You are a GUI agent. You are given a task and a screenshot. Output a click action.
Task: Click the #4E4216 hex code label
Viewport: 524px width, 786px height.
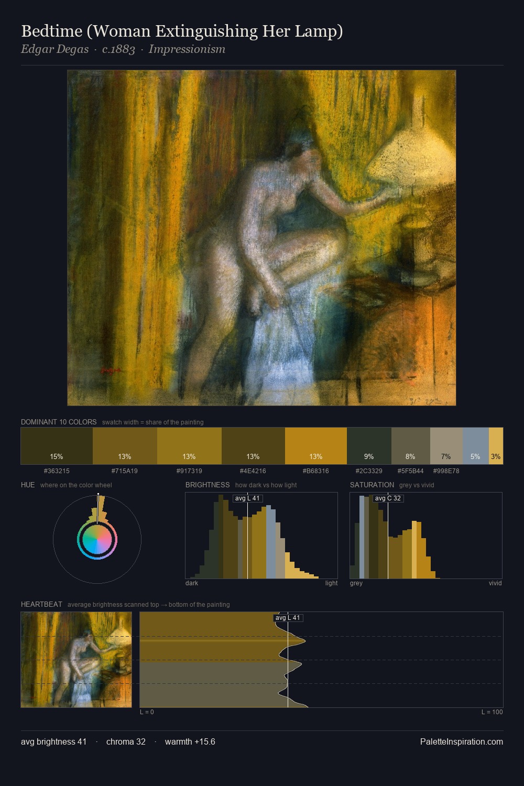click(x=253, y=471)
